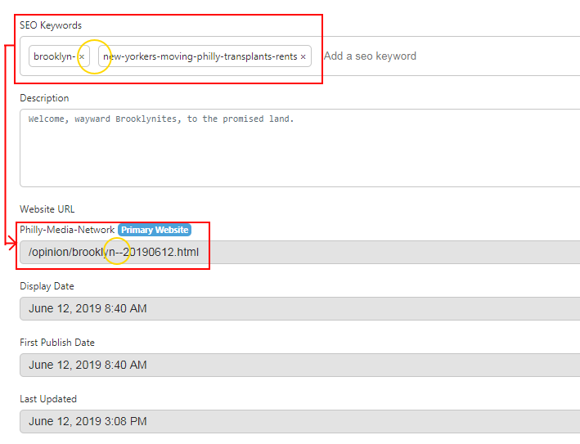Click the 'Description' label
Screen dimensions: 580x444
coord(44,98)
